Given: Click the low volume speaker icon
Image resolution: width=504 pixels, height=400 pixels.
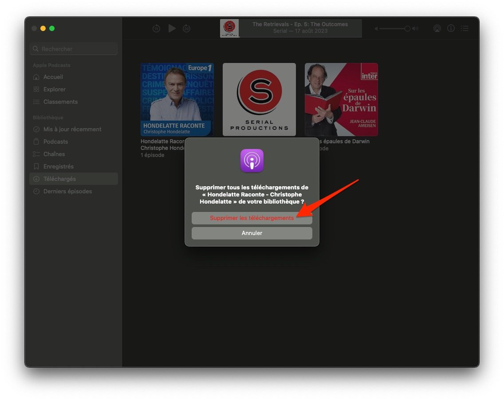Looking at the screenshot, I should [376, 28].
